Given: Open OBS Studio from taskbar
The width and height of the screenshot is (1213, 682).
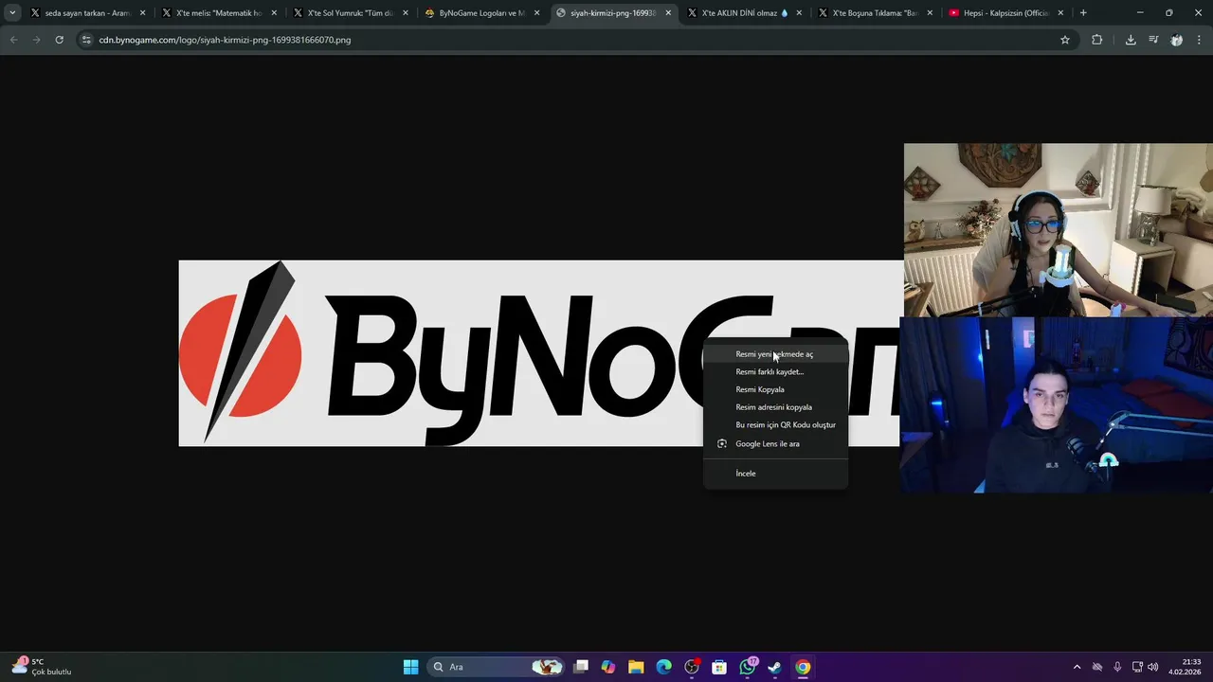Looking at the screenshot, I should point(692,667).
